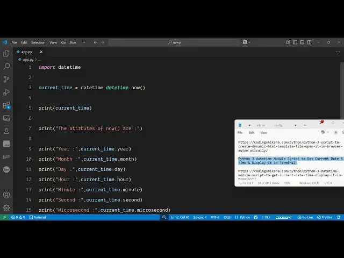
Task: Click app.py in the breadcrumb
Action: [28, 60]
